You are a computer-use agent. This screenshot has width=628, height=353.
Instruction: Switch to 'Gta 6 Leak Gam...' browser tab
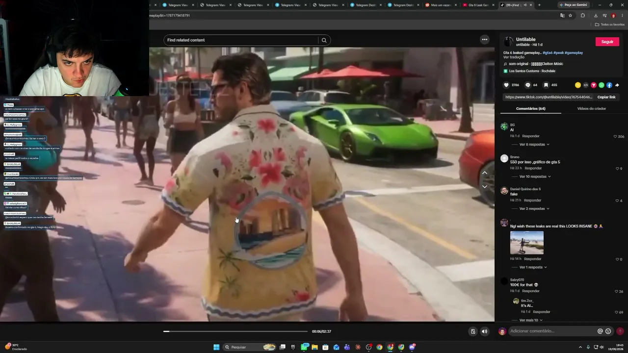point(478,5)
